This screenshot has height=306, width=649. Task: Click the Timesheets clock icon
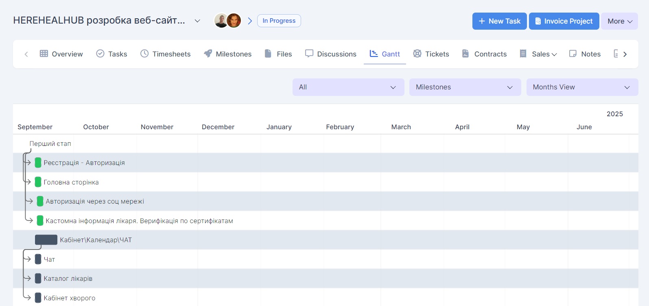[x=144, y=54]
